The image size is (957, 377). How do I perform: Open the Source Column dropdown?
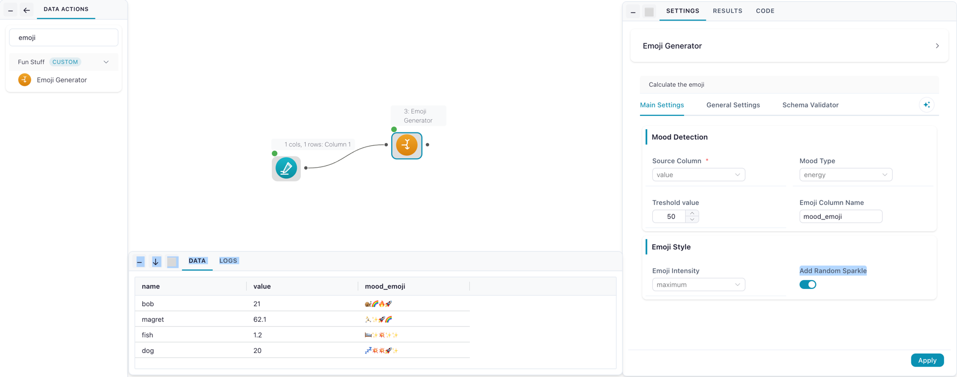tap(699, 175)
